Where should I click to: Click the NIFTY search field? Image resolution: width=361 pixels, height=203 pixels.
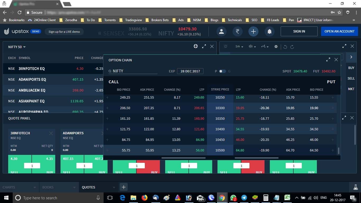pos(133,71)
